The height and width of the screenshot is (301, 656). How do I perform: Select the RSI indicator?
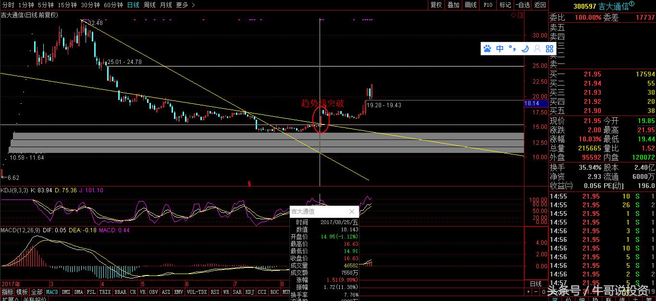pyautogui.click(x=215, y=292)
